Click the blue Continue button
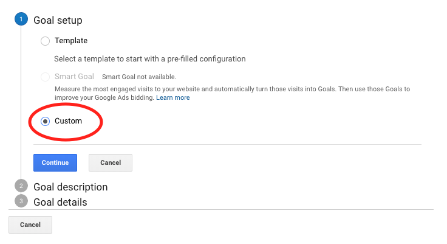 (55, 162)
